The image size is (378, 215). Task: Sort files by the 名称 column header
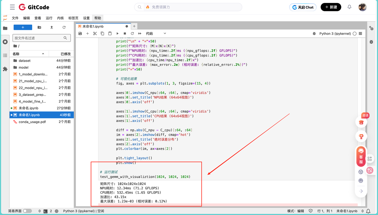point(29,54)
